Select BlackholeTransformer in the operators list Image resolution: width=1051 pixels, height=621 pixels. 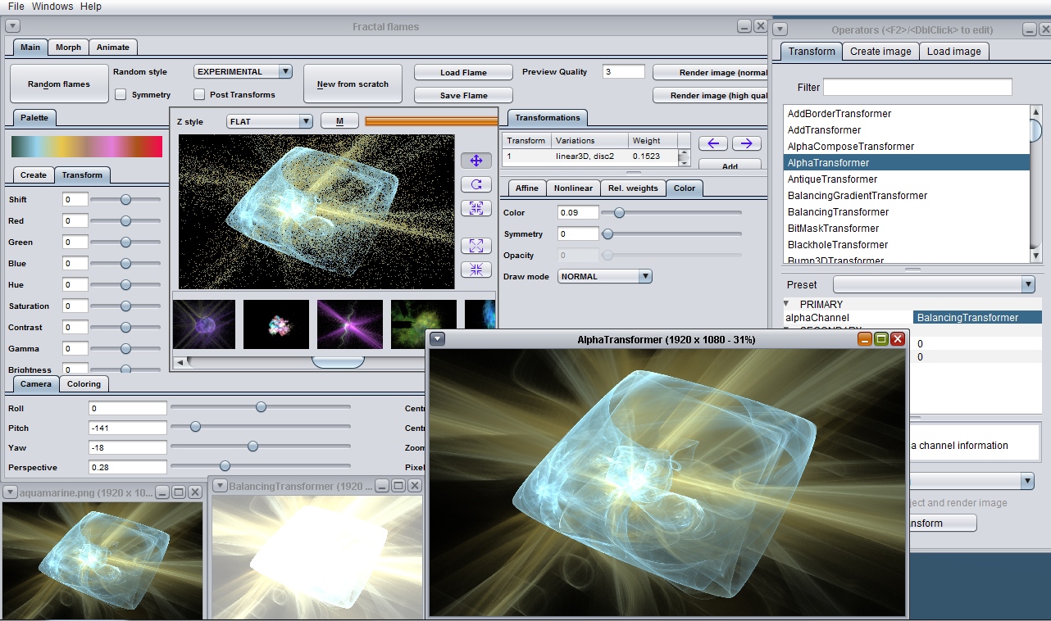coord(838,244)
